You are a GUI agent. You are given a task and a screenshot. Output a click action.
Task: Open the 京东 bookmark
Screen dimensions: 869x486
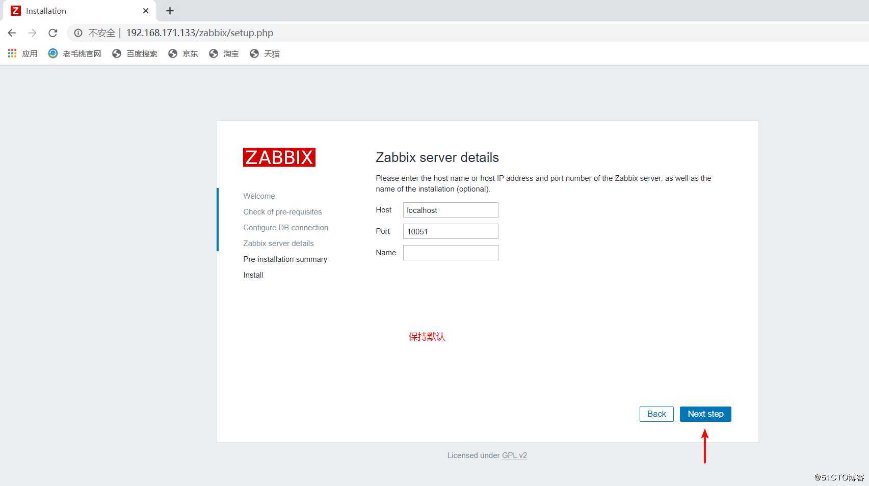183,53
